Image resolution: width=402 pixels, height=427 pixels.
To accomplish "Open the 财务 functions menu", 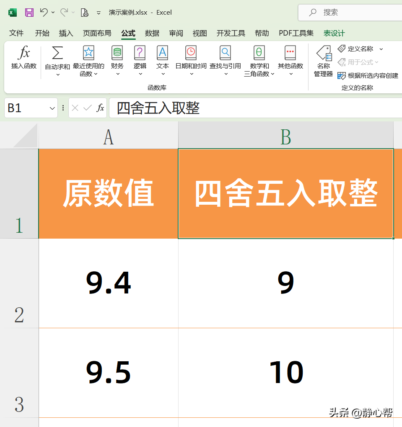I will [x=117, y=61].
